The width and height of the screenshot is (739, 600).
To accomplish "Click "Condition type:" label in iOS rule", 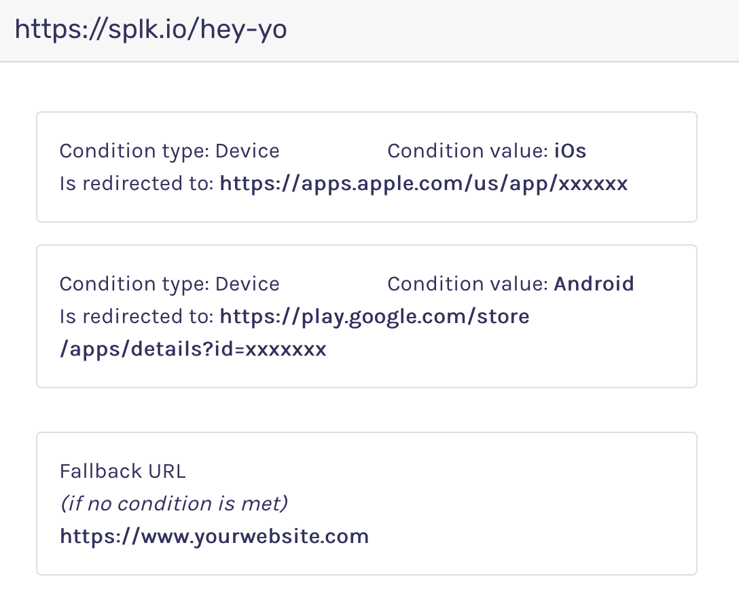I will [134, 151].
